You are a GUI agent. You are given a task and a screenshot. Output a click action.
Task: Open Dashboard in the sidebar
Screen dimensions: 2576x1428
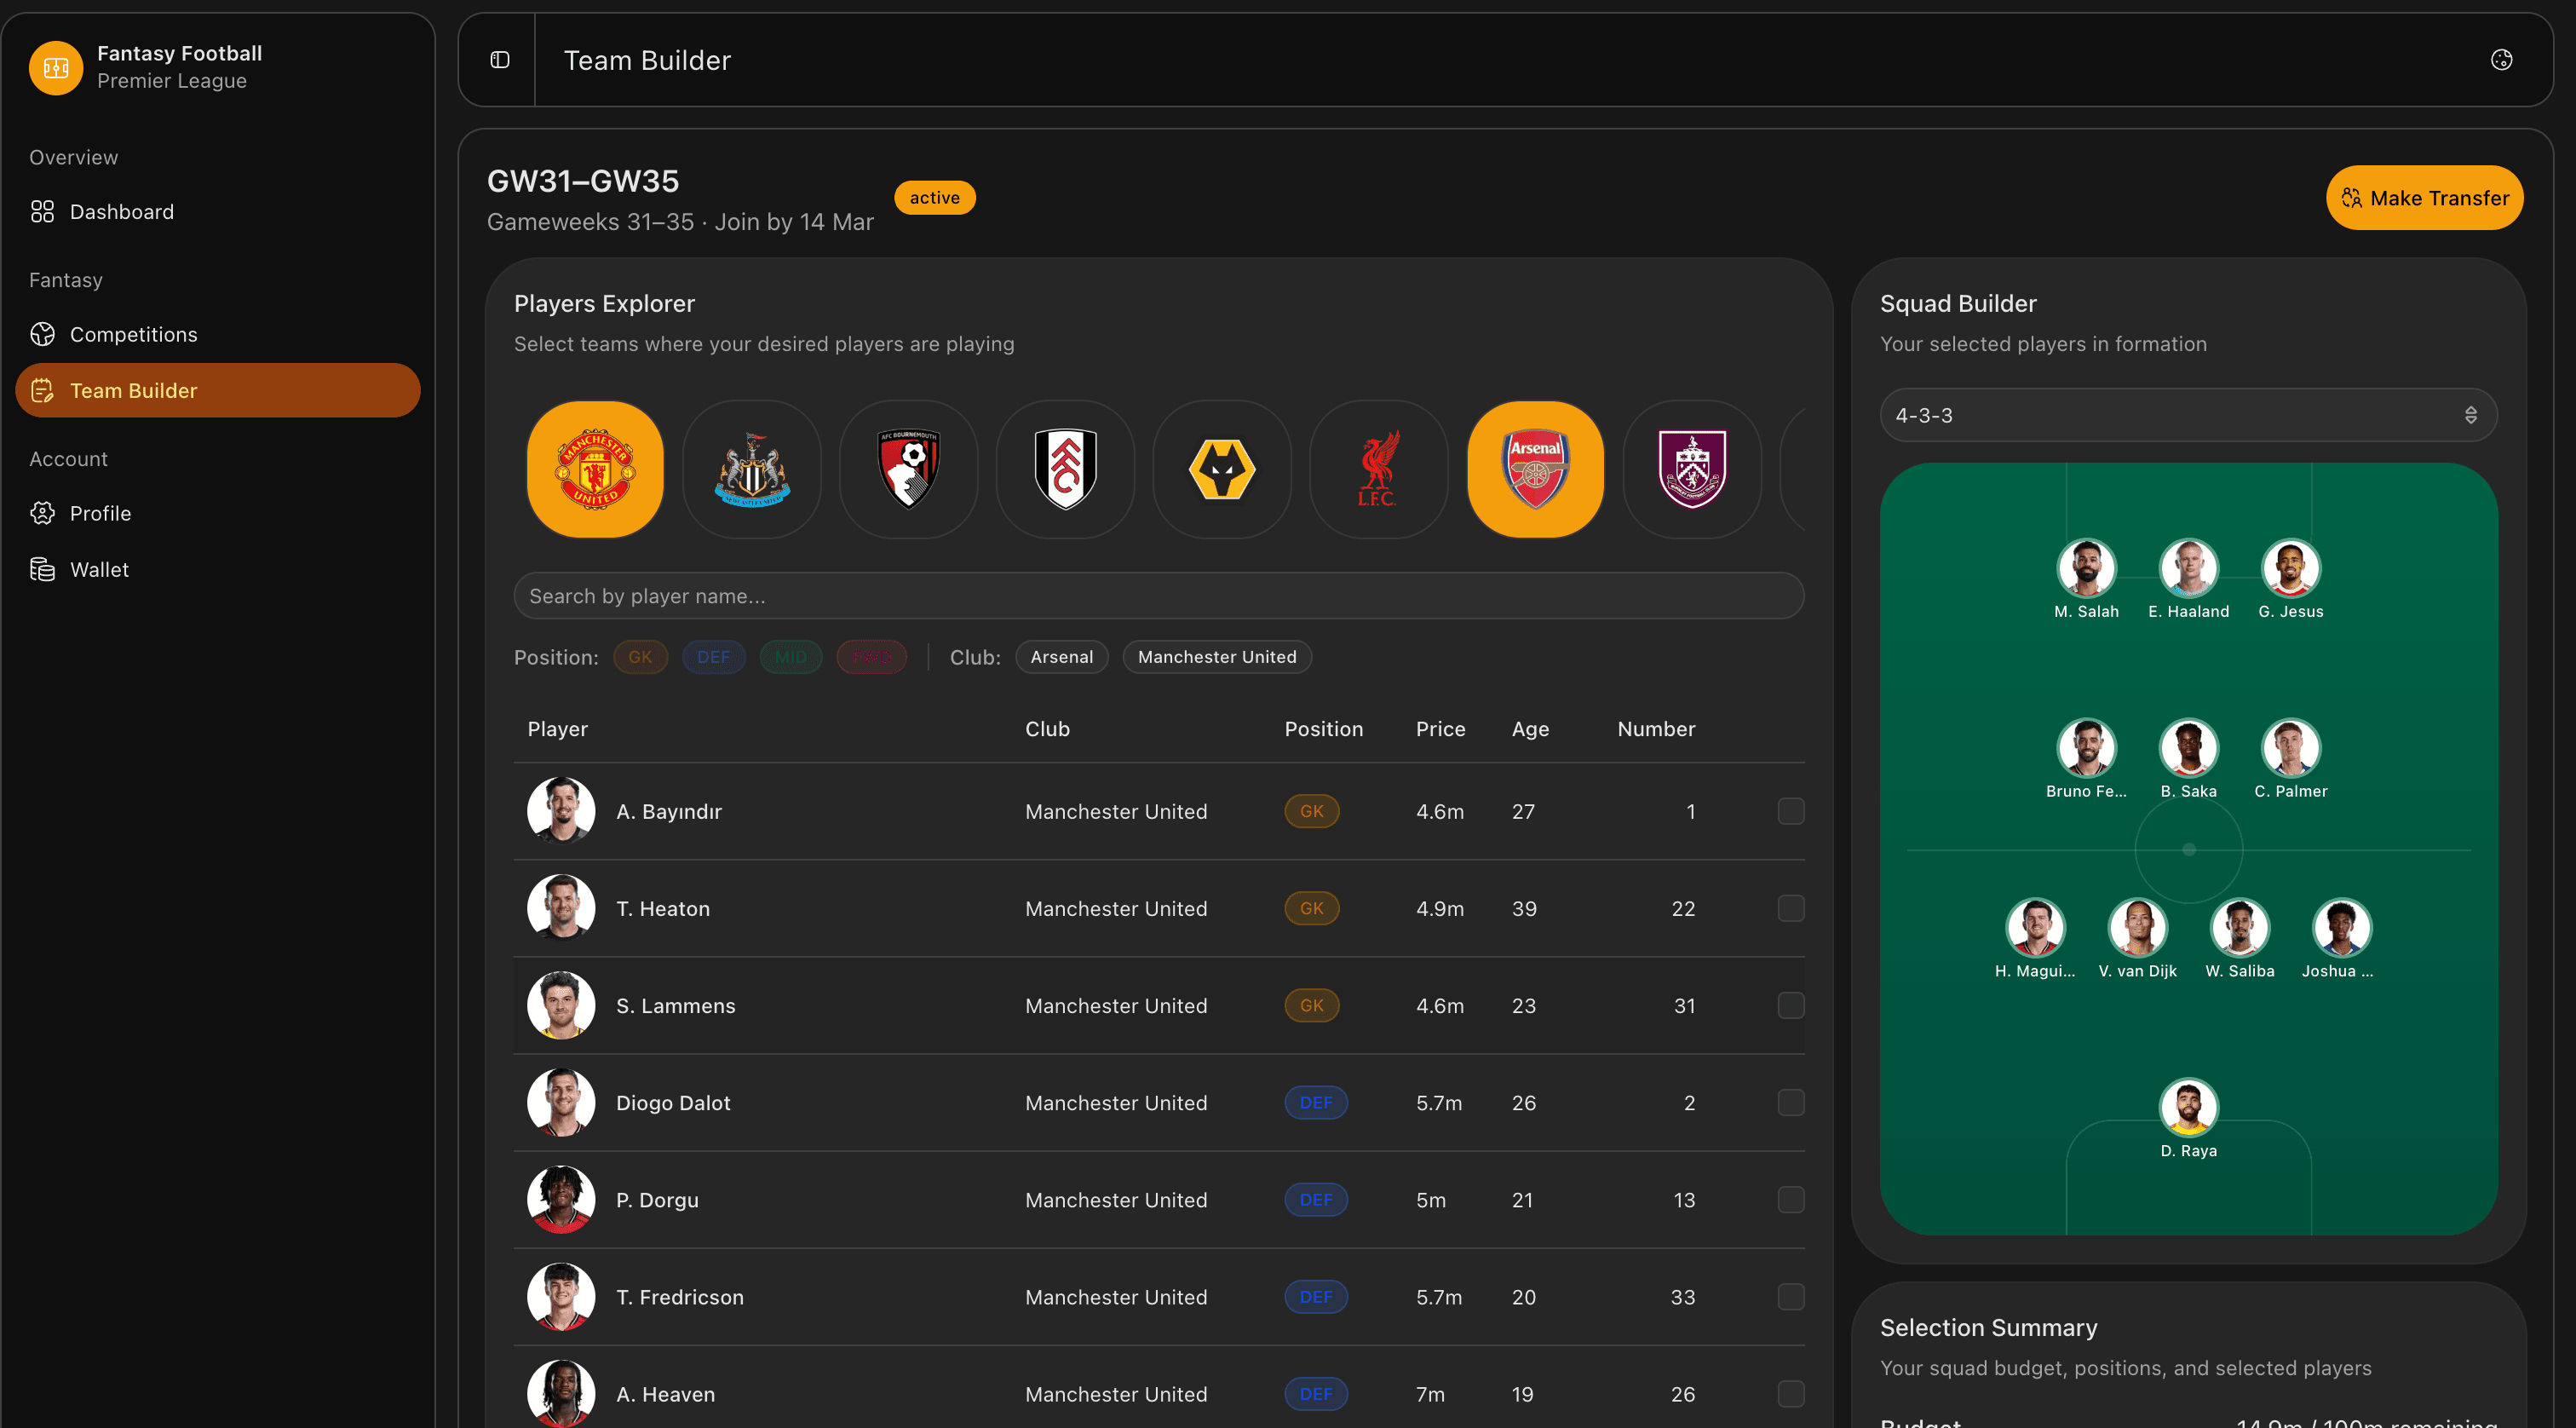[x=217, y=212]
